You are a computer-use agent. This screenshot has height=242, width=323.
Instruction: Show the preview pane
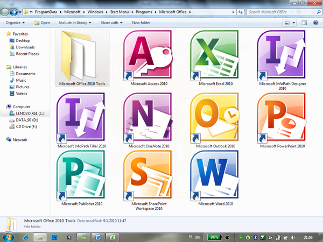tap(304, 23)
